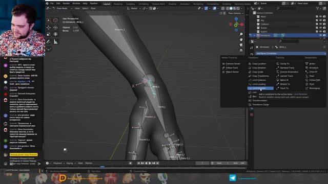Select the Transform tool in viewport toolbar
This screenshot has height=184, width=328.
pos(55,34)
